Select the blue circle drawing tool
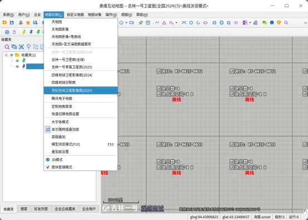The width and height of the screenshot is (308, 220). point(191,23)
